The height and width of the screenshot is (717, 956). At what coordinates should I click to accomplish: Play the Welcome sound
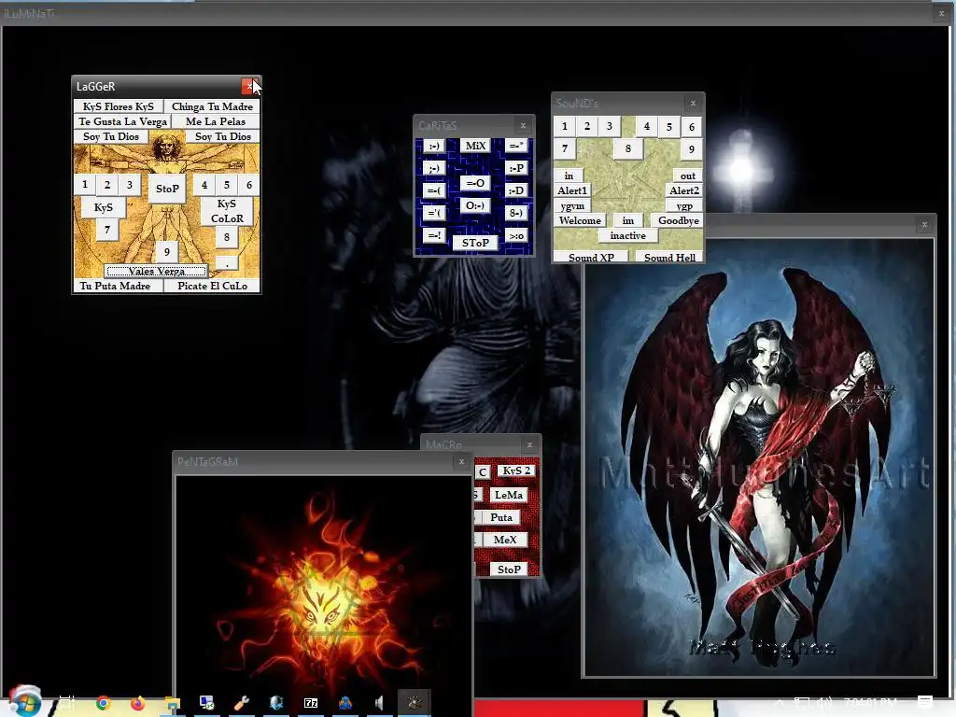[580, 220]
